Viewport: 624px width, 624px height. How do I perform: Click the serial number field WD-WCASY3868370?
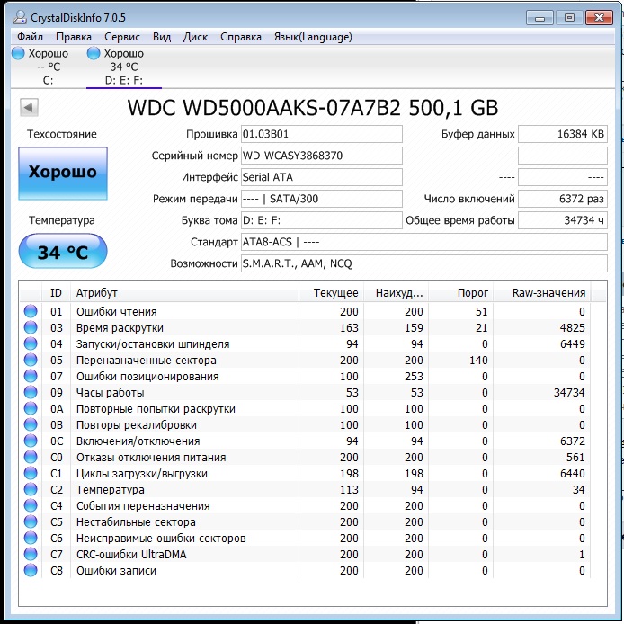(x=322, y=156)
